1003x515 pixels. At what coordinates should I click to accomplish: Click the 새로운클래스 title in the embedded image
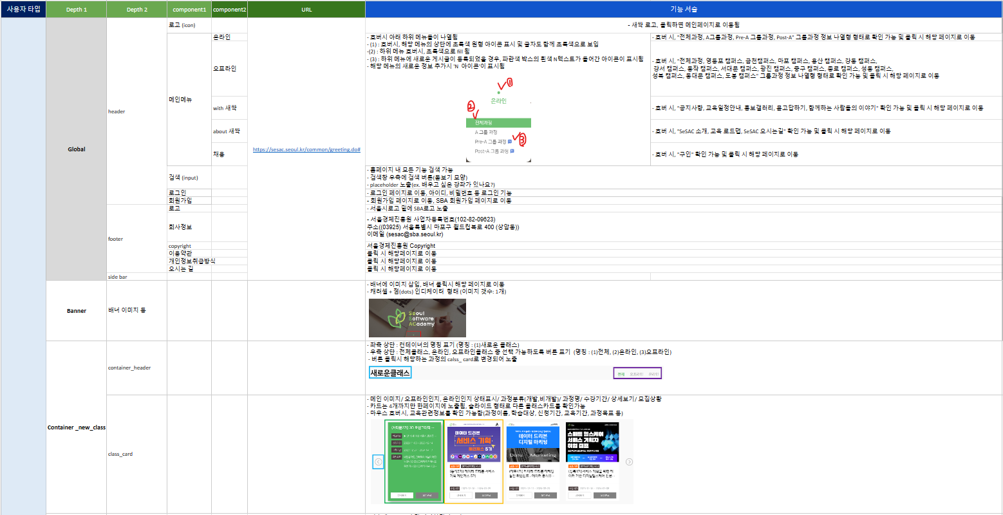pyautogui.click(x=390, y=373)
